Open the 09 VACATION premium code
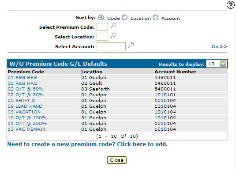The image size is (236, 170). 24,112
